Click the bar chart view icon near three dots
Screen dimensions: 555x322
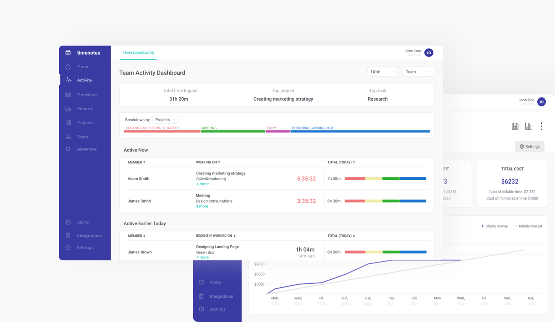click(x=528, y=126)
